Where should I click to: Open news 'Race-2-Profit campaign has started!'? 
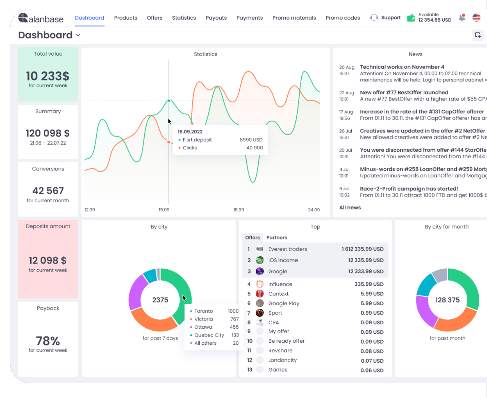tap(409, 189)
